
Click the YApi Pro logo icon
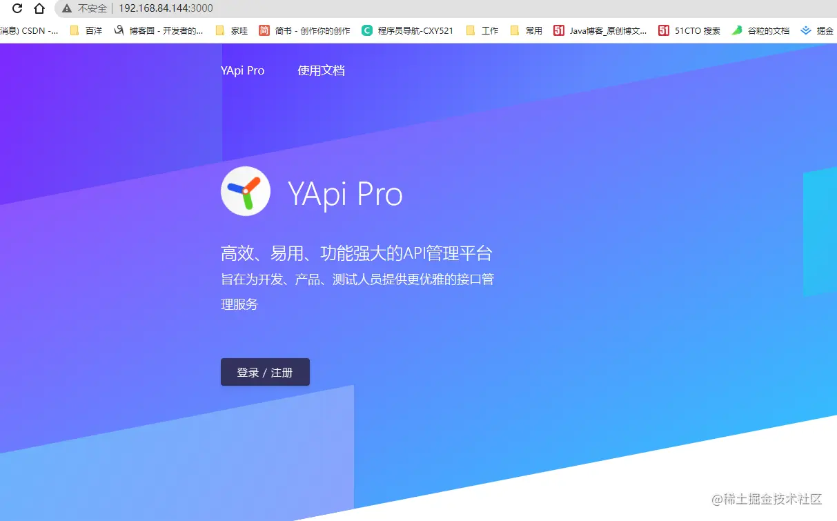[246, 190]
